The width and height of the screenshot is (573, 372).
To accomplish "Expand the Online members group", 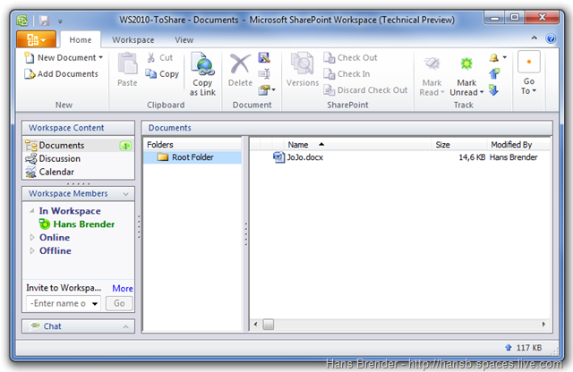I will pos(33,238).
